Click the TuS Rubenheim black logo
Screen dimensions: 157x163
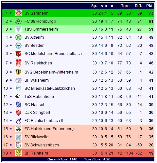[x=18, y=96]
